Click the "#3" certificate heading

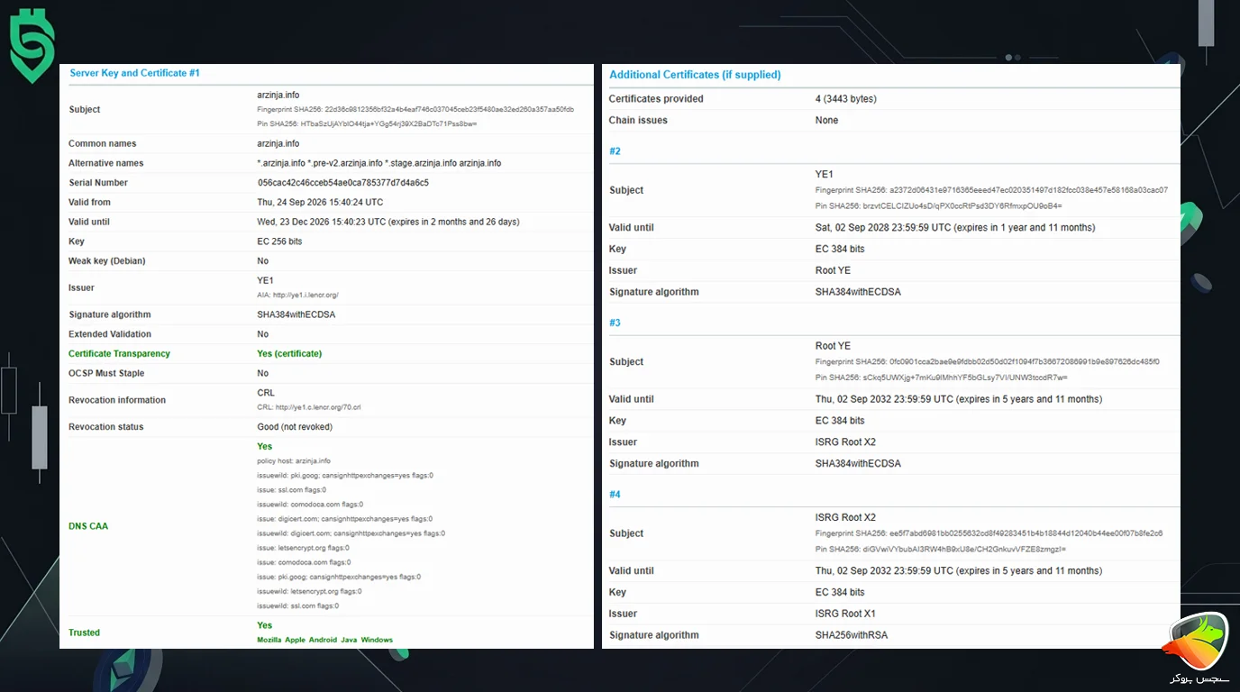(615, 323)
